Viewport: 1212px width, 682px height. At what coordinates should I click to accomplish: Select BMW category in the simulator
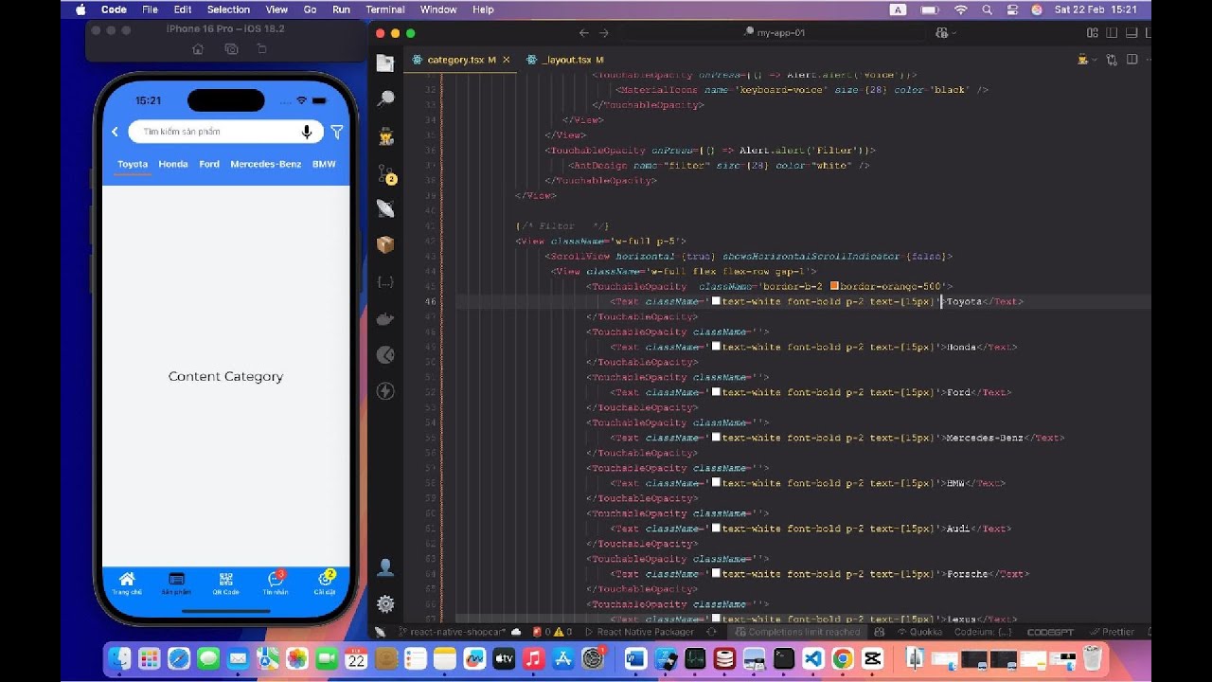324,164
